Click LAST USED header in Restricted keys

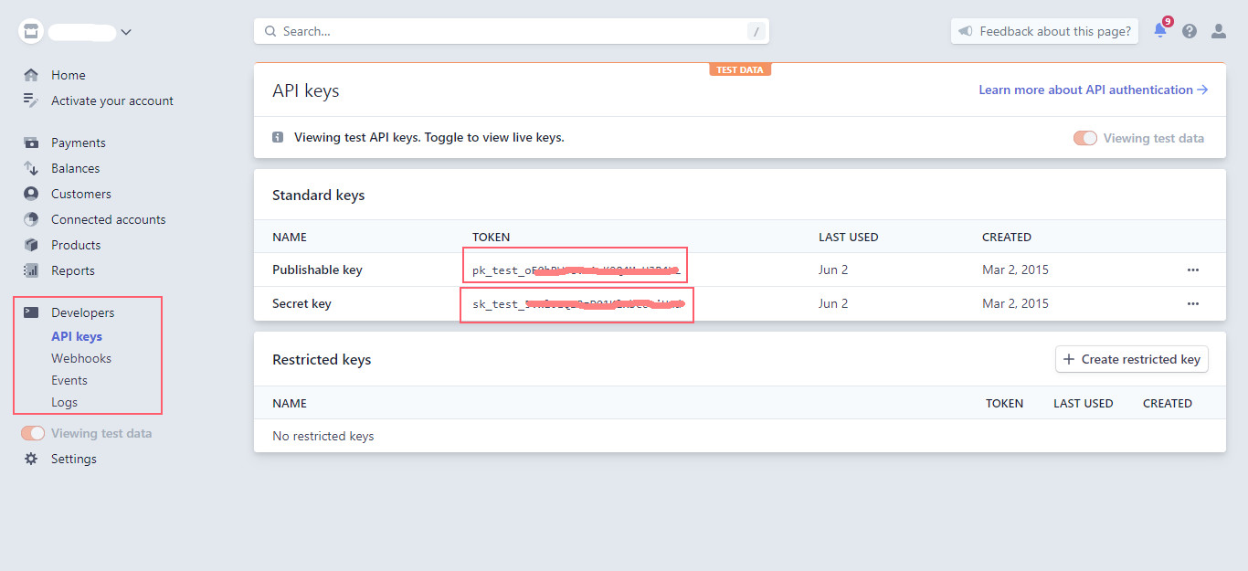[x=1084, y=403]
